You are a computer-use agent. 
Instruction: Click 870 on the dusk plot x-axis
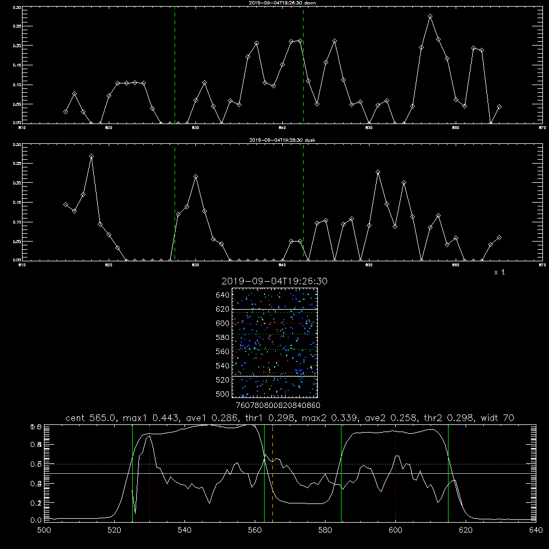click(542, 265)
